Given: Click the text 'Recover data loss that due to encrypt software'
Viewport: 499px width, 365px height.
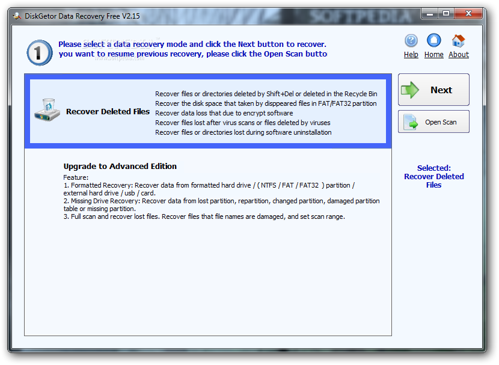Looking at the screenshot, I should tap(224, 113).
